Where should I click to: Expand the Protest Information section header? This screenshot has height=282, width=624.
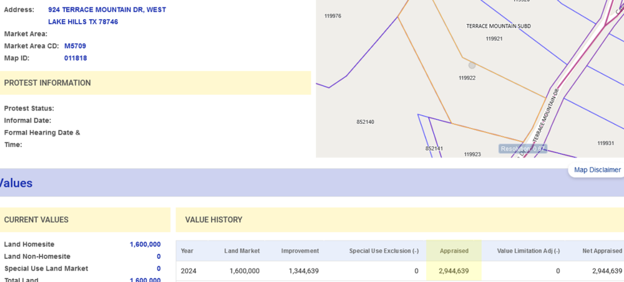tap(47, 83)
